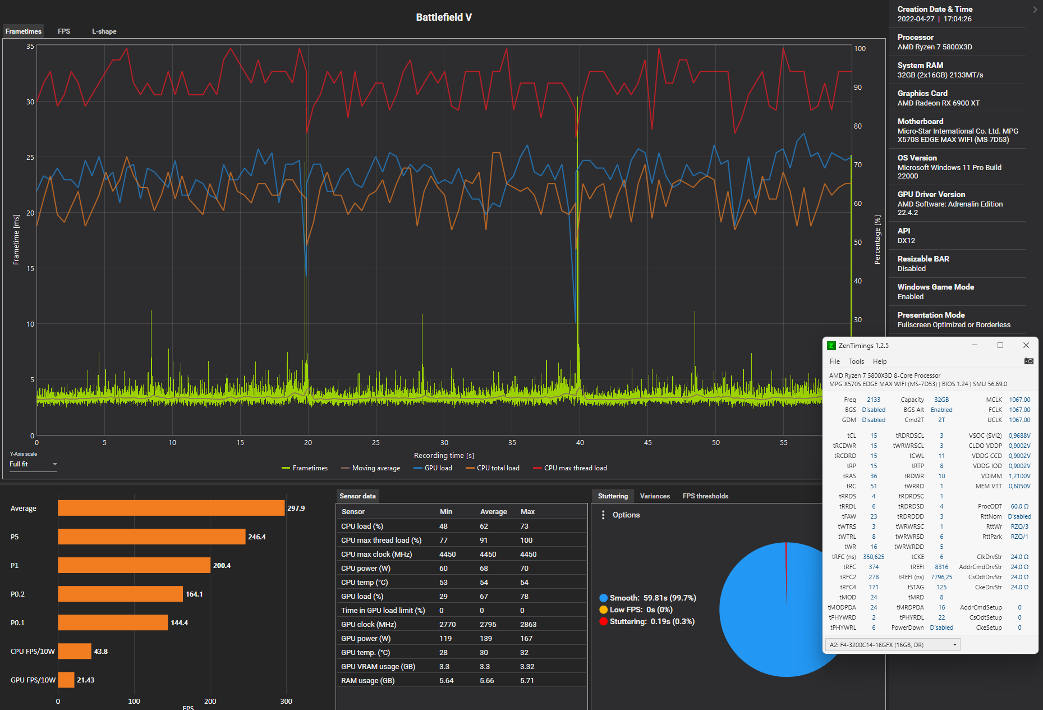1043x710 pixels.
Task: Open ZenTimings Tools menu
Action: pyautogui.click(x=856, y=361)
